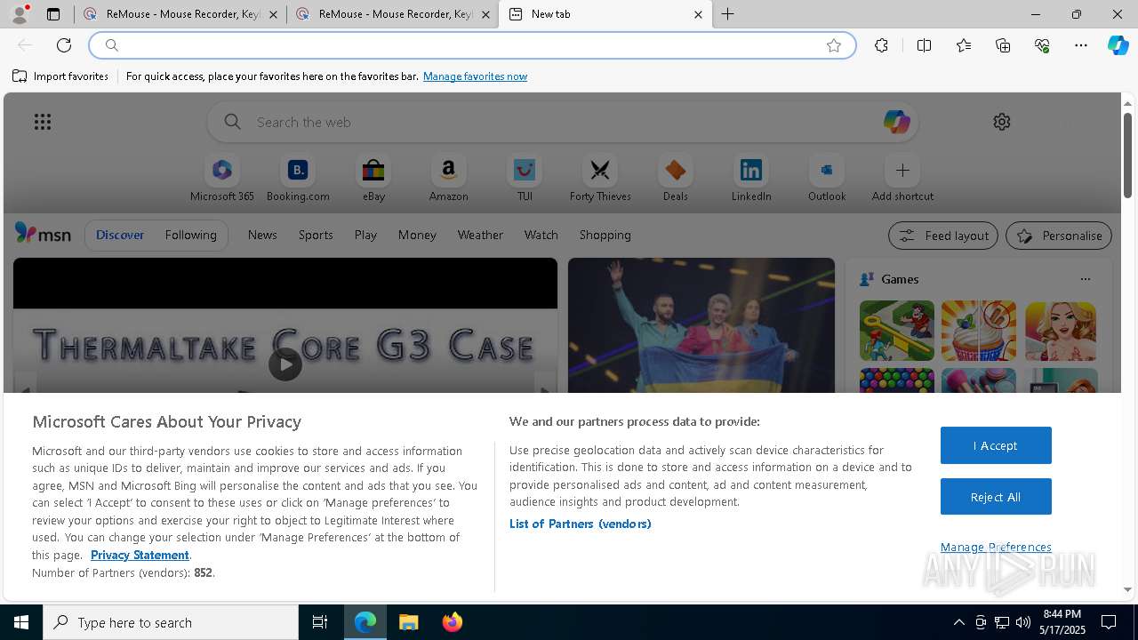This screenshot has width=1138, height=640.
Task: Show hidden system tray icons chevron
Action: 958,622
